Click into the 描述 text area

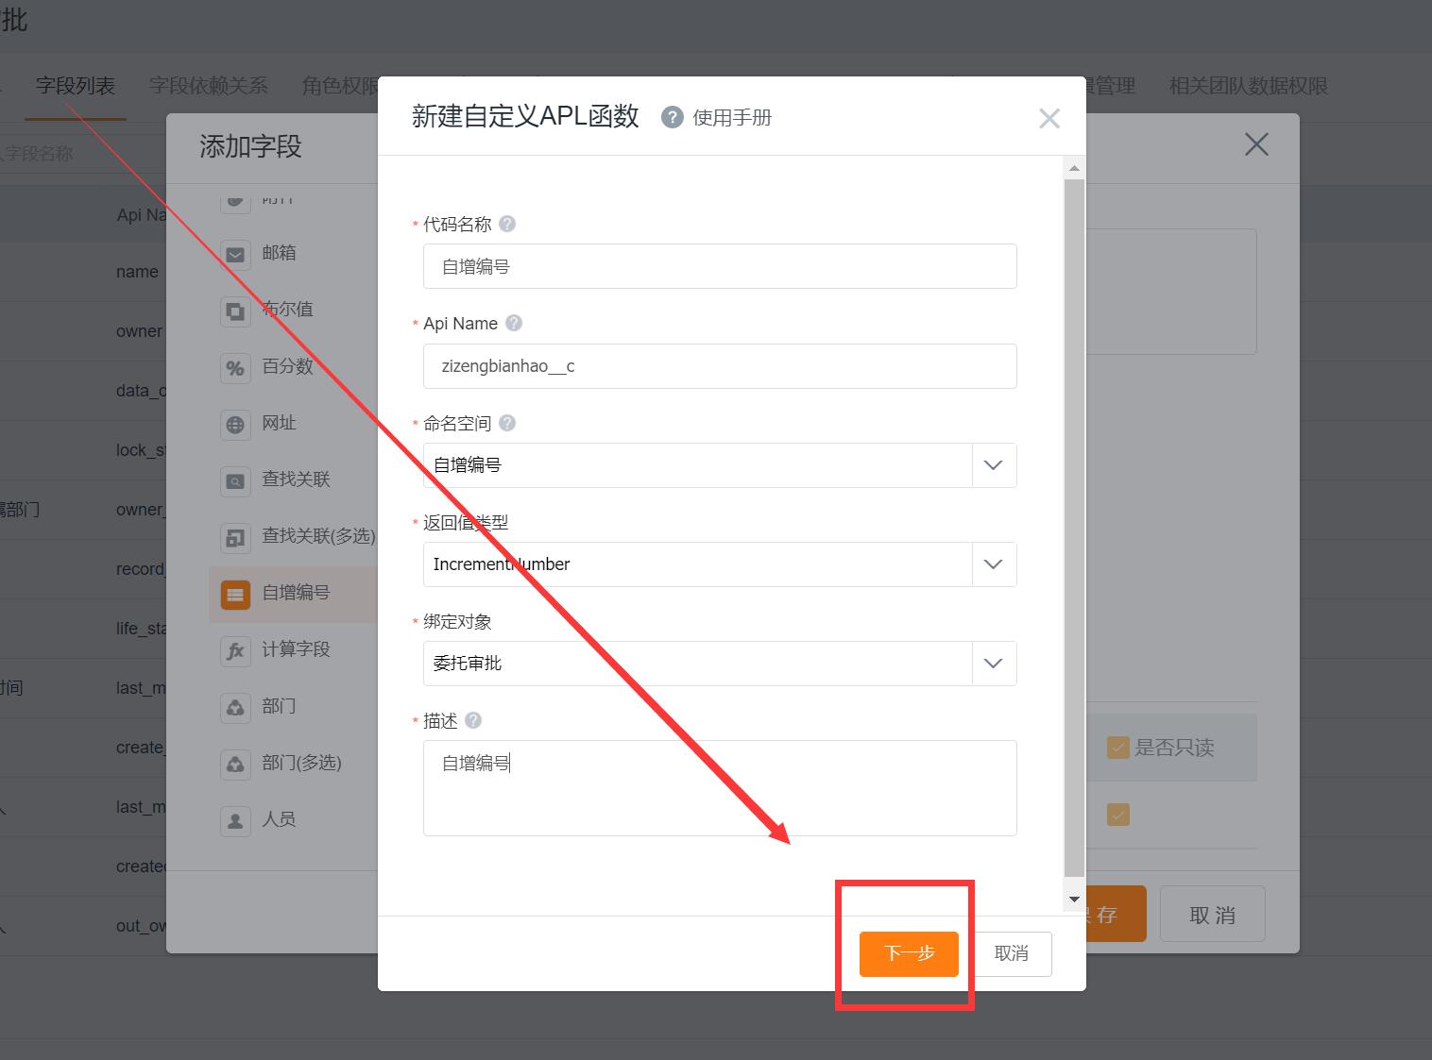pyautogui.click(x=720, y=788)
